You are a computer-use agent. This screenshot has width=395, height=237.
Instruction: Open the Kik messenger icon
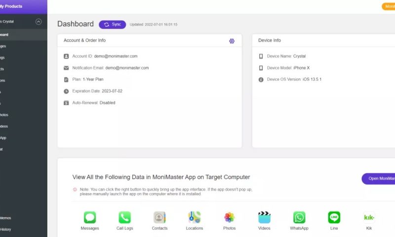pyautogui.click(x=369, y=217)
